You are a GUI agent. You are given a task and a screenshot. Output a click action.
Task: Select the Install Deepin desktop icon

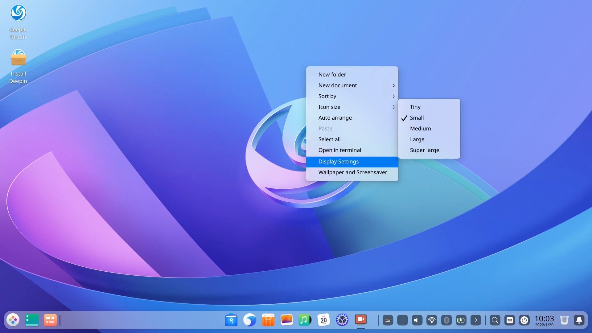tap(18, 66)
